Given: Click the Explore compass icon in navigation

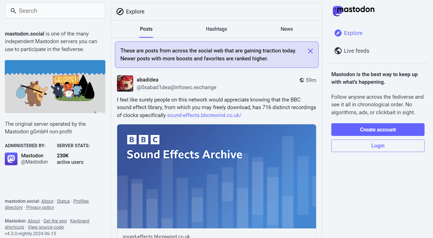Looking at the screenshot, I should 338,33.
